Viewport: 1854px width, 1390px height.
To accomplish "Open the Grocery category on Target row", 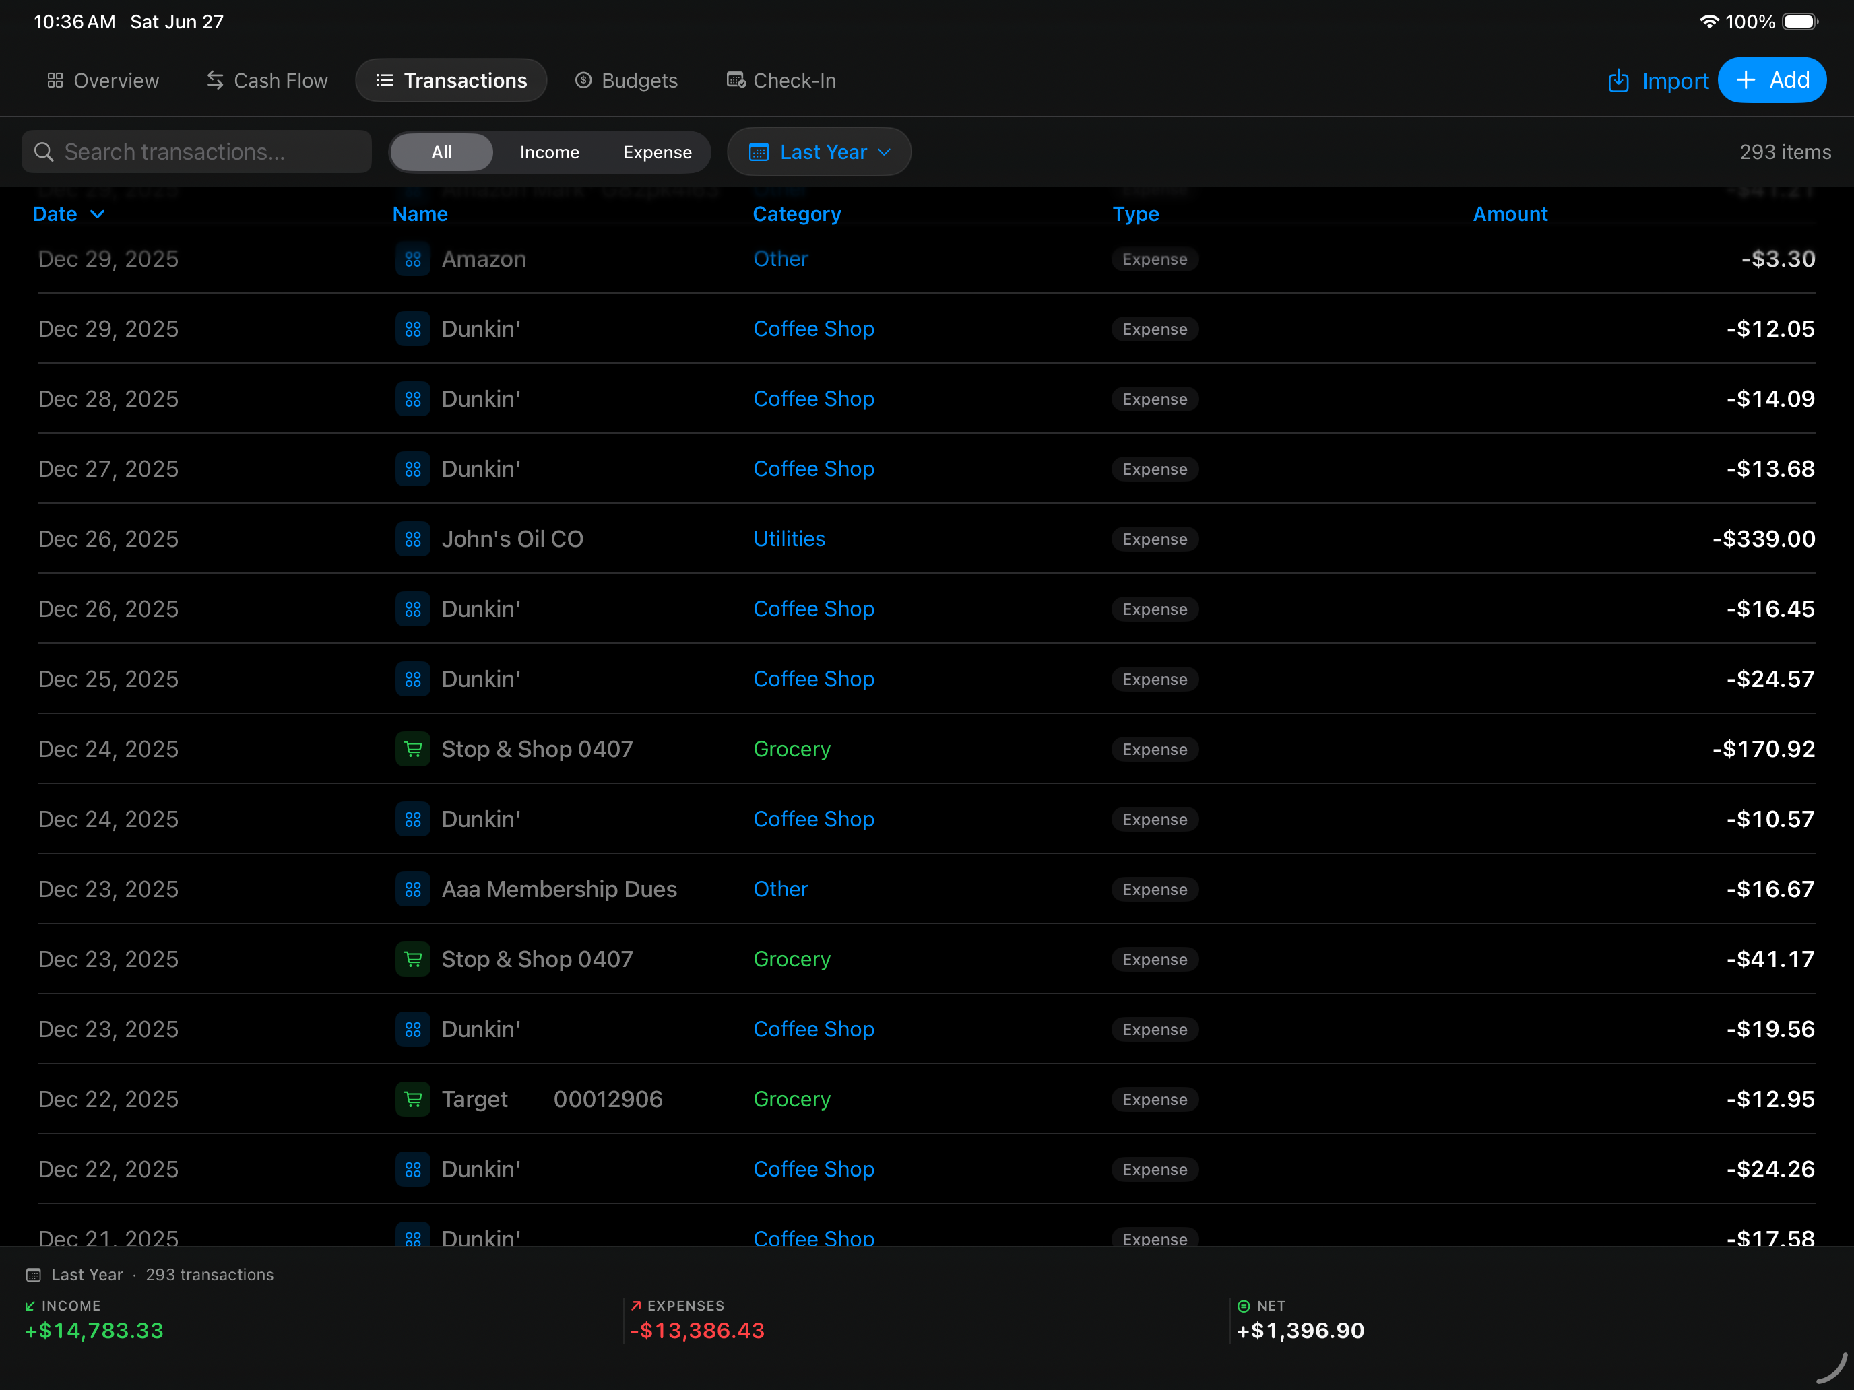I will (791, 1099).
